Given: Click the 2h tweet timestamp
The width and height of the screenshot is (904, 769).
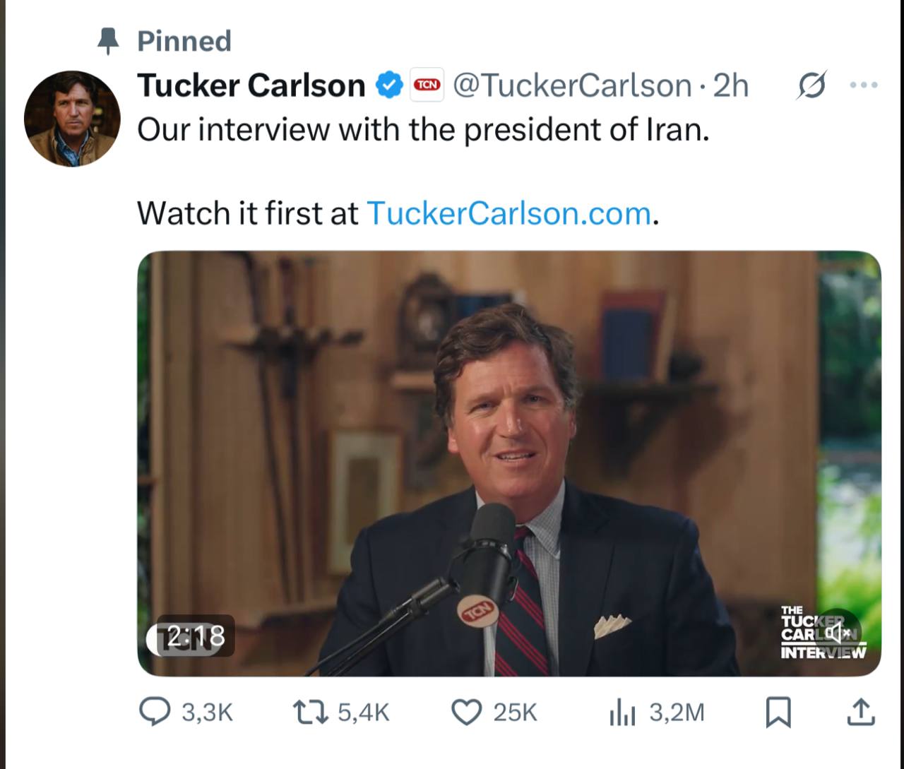Looking at the screenshot, I should 731,85.
